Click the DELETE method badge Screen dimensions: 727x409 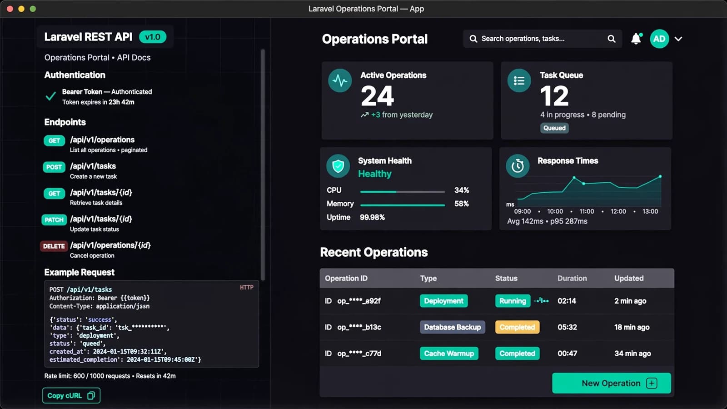(x=54, y=246)
